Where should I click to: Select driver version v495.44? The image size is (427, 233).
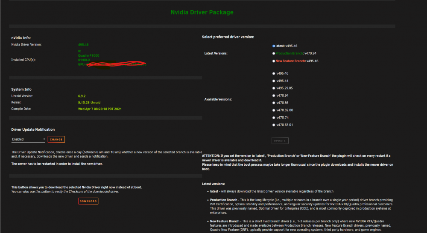[274, 81]
